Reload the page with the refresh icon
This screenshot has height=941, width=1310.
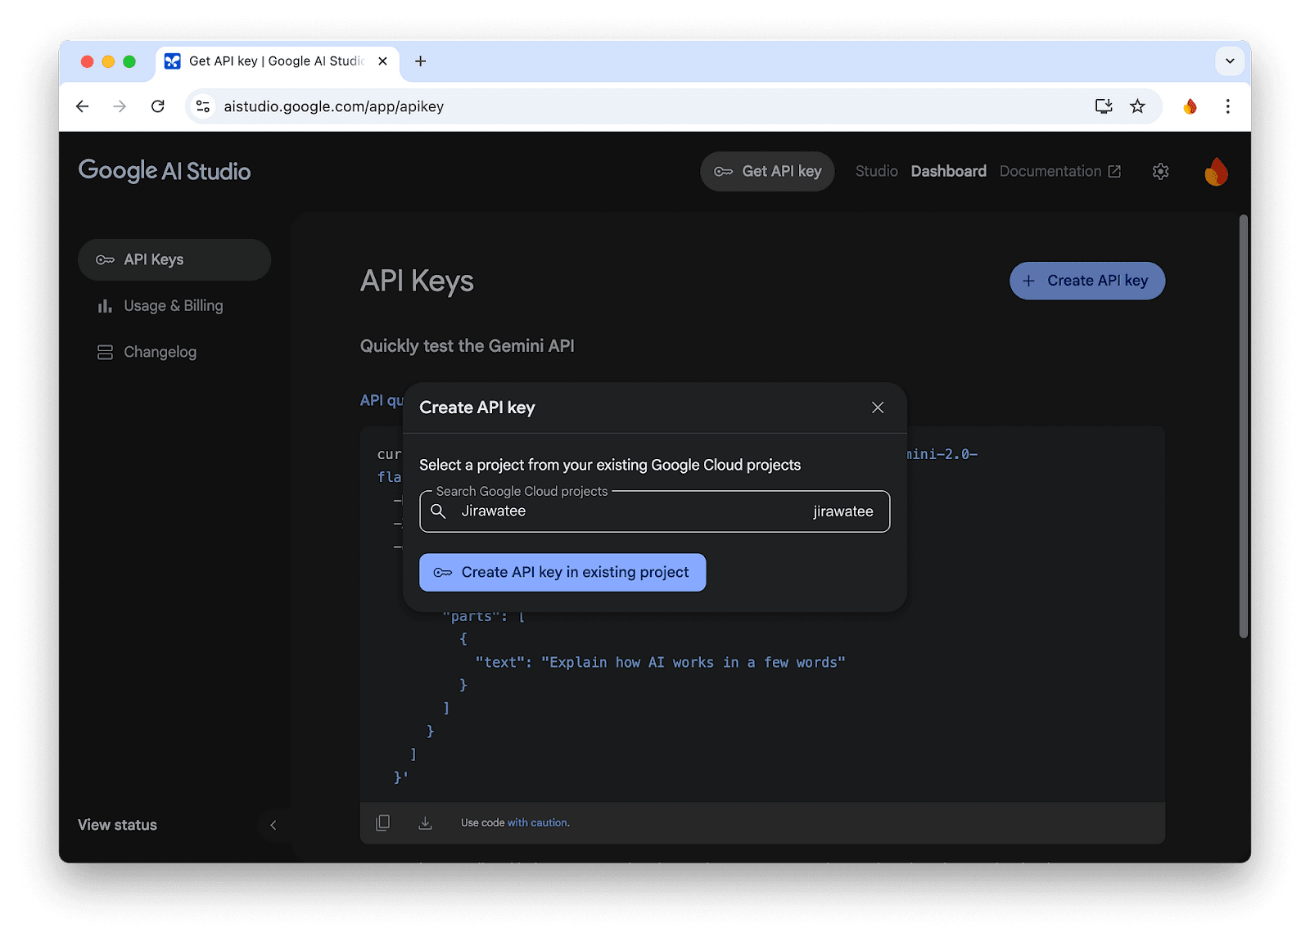coord(158,106)
